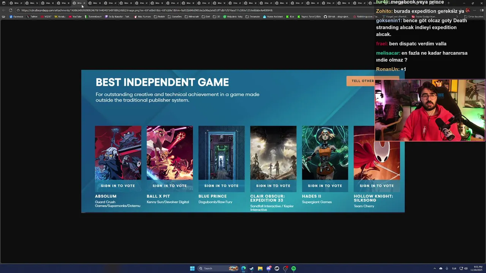Click the Supergiant Games developer text
The image size is (486, 273).
(x=317, y=202)
